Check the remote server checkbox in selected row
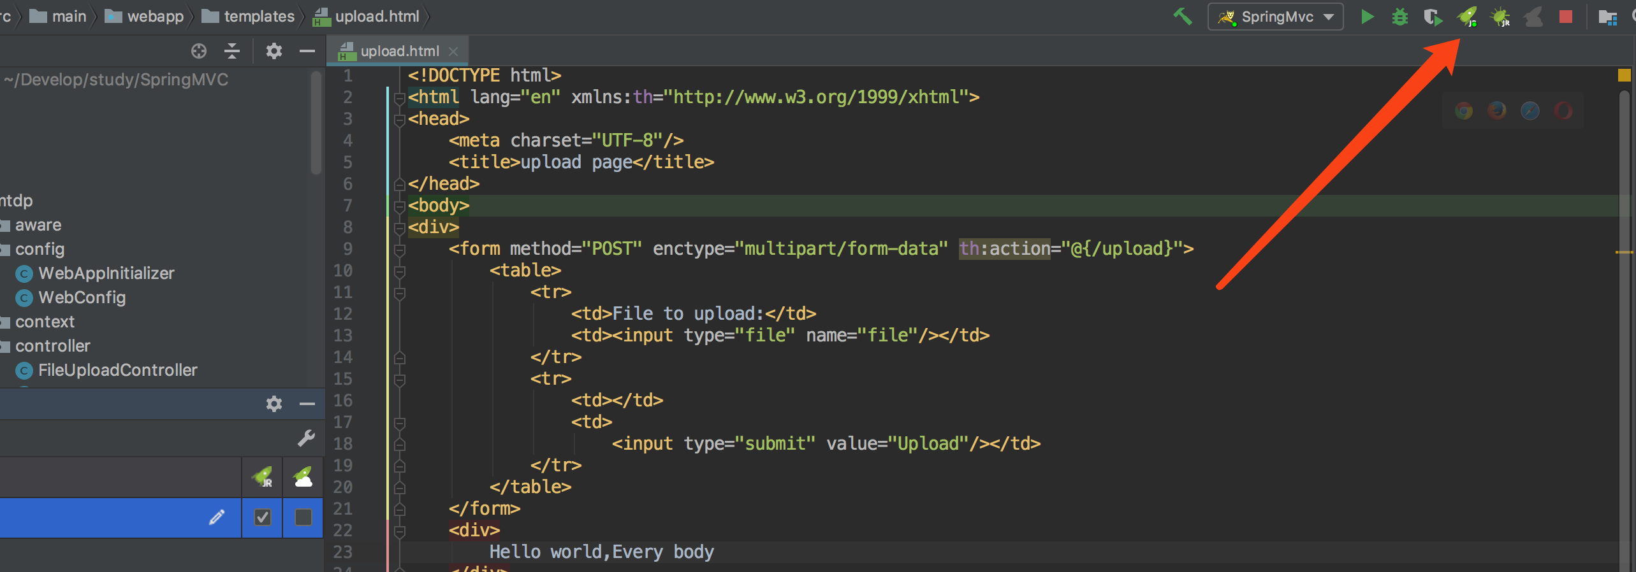 click(303, 517)
